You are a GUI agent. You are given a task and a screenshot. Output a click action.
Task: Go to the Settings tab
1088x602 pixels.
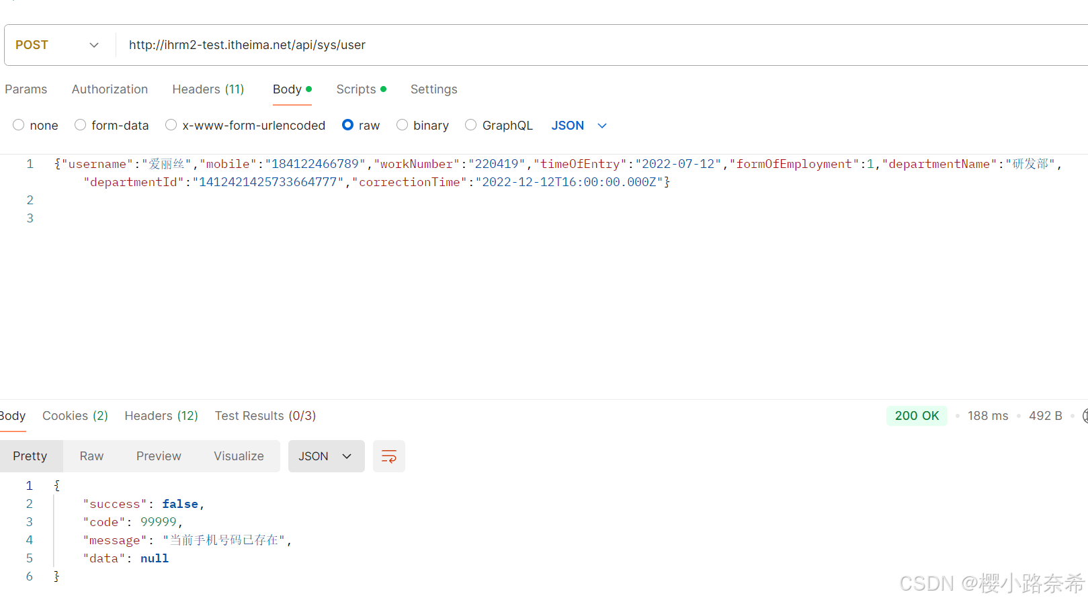click(x=434, y=89)
